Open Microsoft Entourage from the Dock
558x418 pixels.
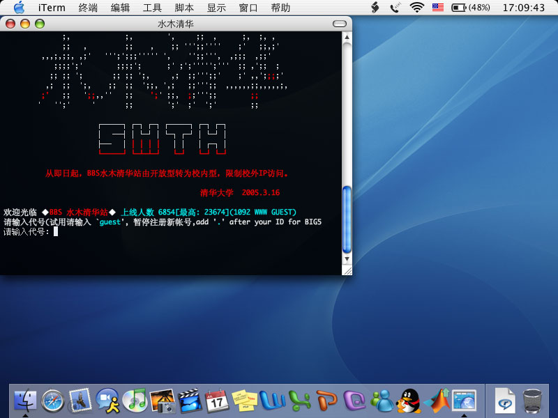pos(354,400)
